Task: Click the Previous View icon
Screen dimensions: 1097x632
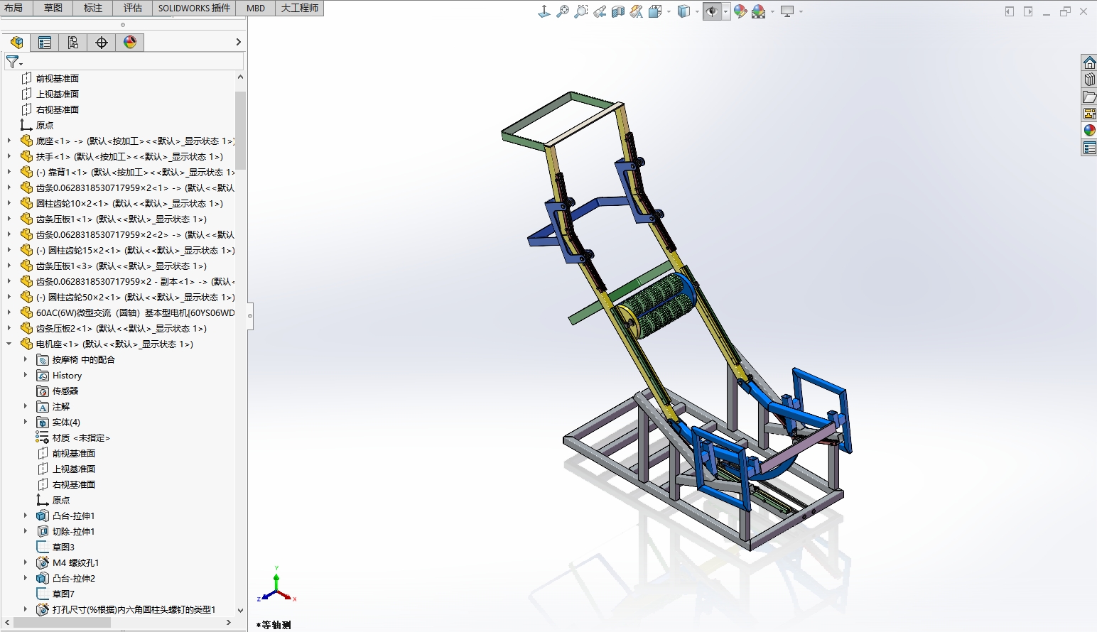Action: tap(600, 11)
